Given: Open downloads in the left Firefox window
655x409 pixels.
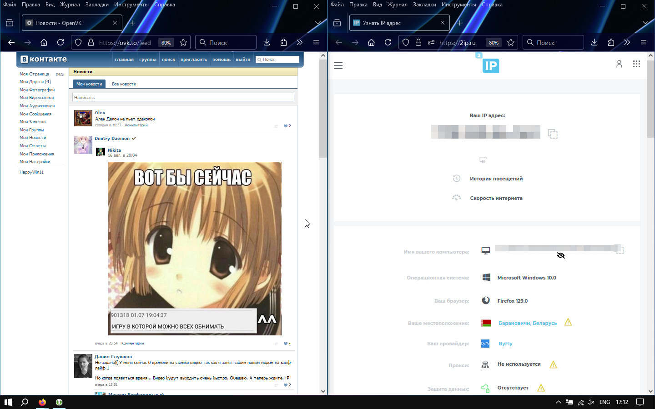Looking at the screenshot, I should click(267, 42).
